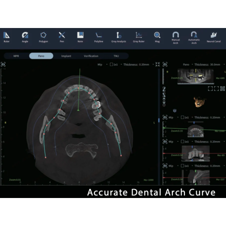Open the Verification tab
Viewport: 226px width, 226px height.
[91, 56]
